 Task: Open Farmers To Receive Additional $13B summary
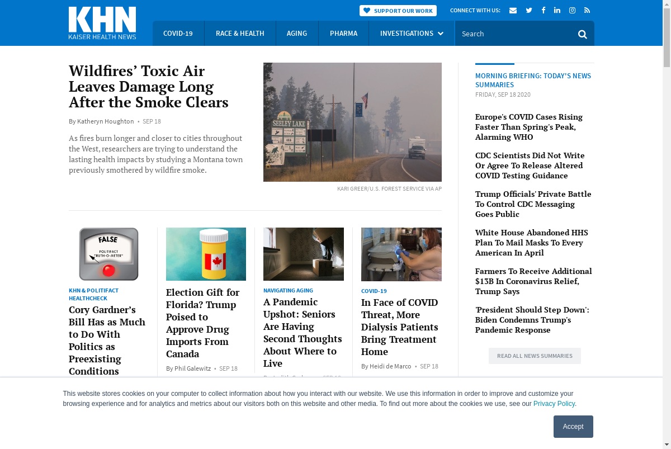point(533,281)
